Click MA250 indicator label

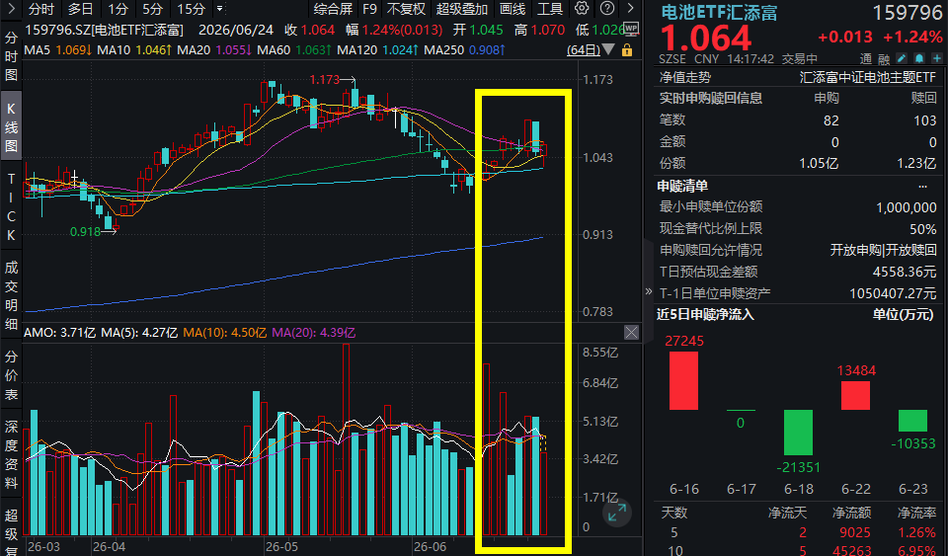(x=443, y=50)
